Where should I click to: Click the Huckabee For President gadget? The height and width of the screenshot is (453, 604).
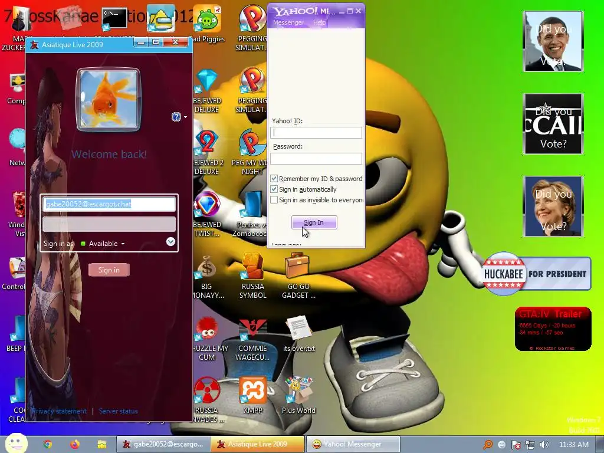pyautogui.click(x=536, y=274)
